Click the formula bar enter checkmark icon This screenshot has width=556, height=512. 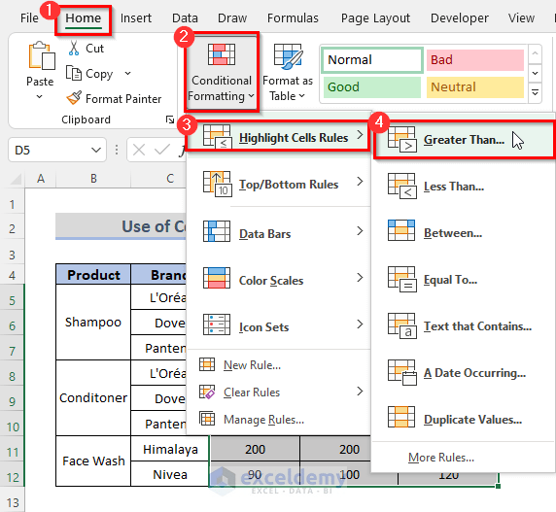tap(162, 150)
